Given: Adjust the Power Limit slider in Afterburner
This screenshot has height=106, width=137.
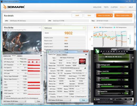Looking at the screenshot, I should point(111,73).
